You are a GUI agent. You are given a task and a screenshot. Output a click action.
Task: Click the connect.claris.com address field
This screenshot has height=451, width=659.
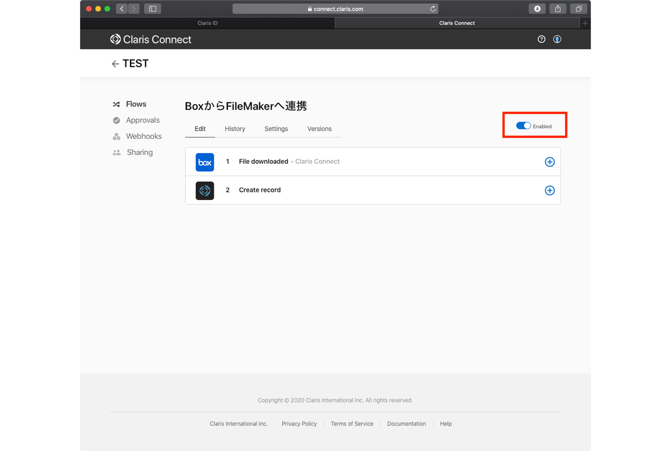[334, 9]
